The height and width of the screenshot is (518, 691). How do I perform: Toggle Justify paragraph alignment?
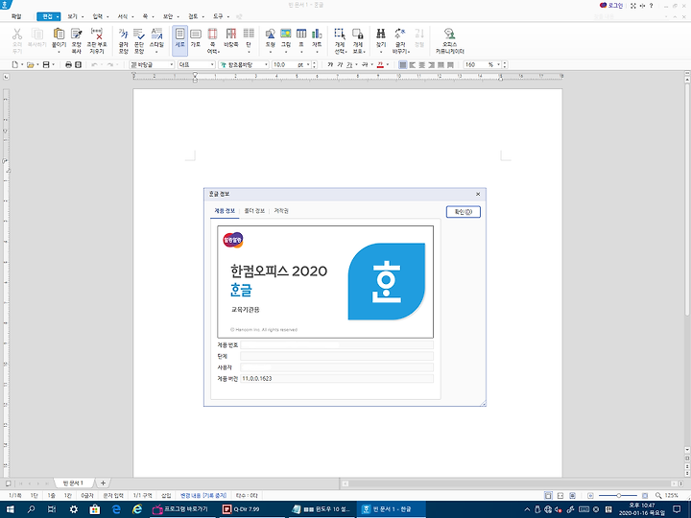click(403, 65)
